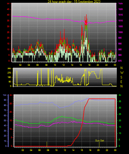Click the highest red wind gust peak

(86, 15)
